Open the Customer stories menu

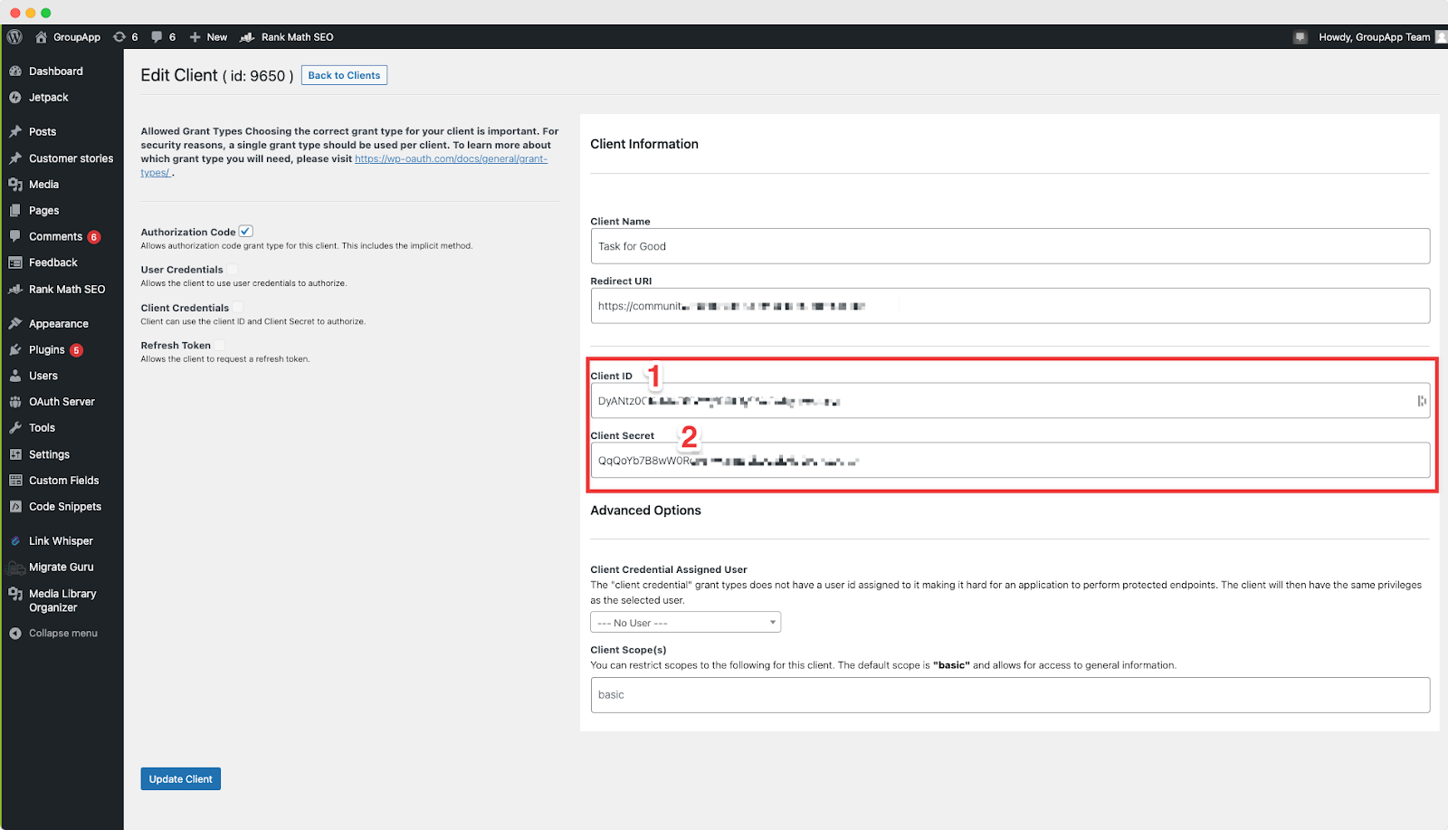71,158
